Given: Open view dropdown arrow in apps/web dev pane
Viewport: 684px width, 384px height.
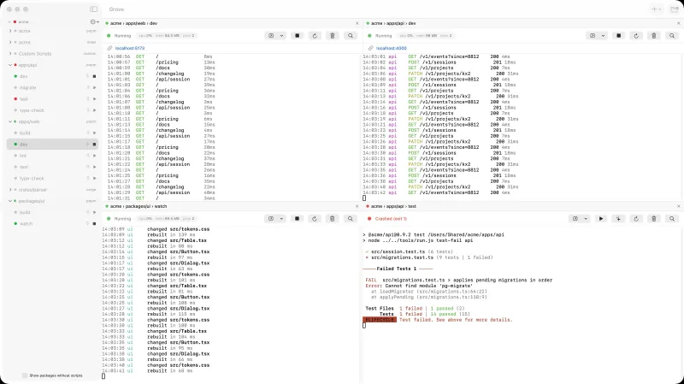Looking at the screenshot, I should (281, 36).
